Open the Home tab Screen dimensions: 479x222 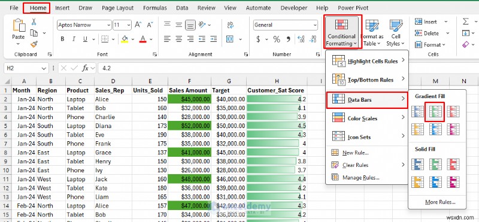pos(38,8)
